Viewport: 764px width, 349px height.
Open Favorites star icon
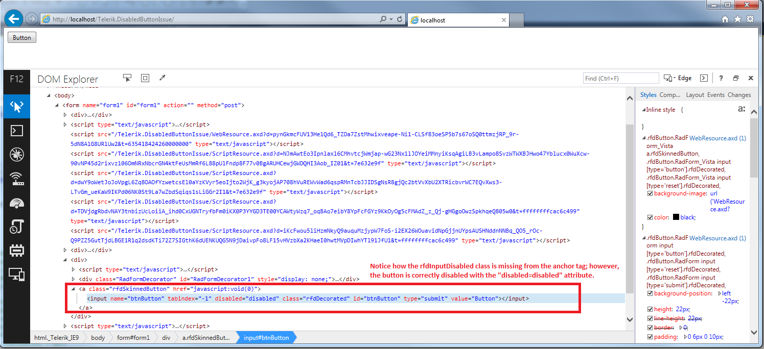[737, 19]
